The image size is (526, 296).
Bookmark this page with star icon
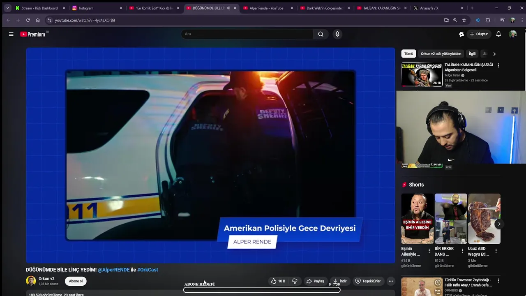(464, 20)
